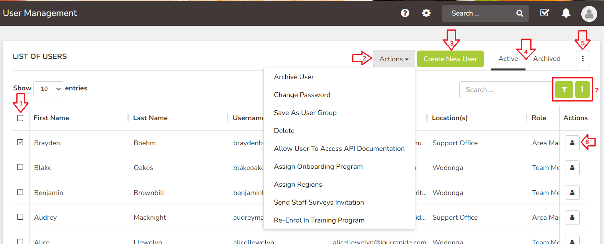Choose Archive User from the Actions menu
604x244 pixels.
tap(294, 77)
